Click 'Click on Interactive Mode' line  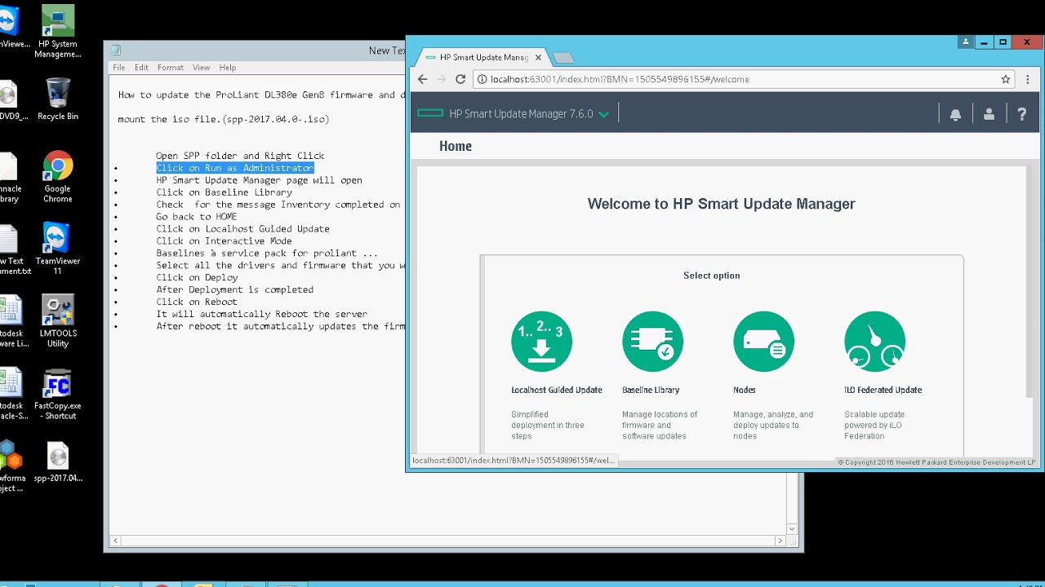click(224, 241)
